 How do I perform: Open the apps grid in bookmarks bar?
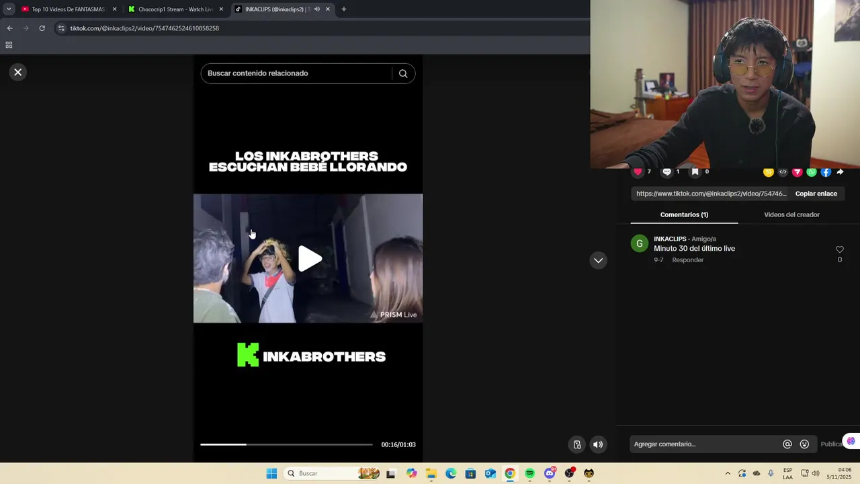click(9, 45)
